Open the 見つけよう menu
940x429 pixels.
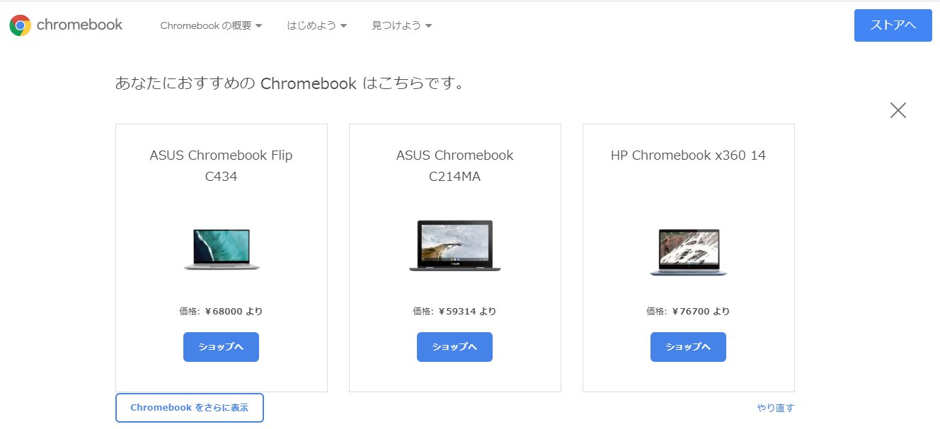(x=396, y=25)
